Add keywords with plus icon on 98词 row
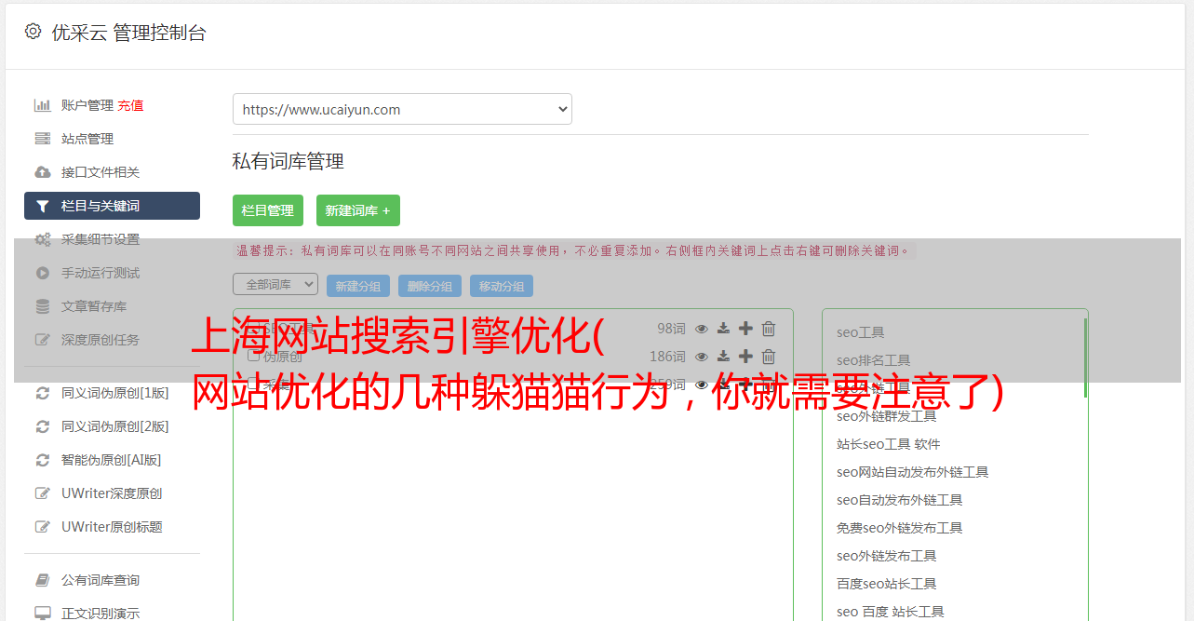The image size is (1194, 621). [x=745, y=328]
